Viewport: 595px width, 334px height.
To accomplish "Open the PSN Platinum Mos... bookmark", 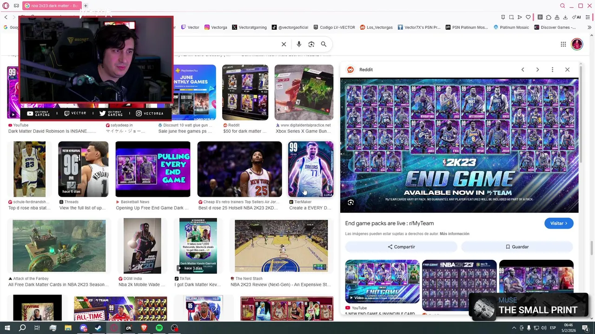I will click(467, 27).
